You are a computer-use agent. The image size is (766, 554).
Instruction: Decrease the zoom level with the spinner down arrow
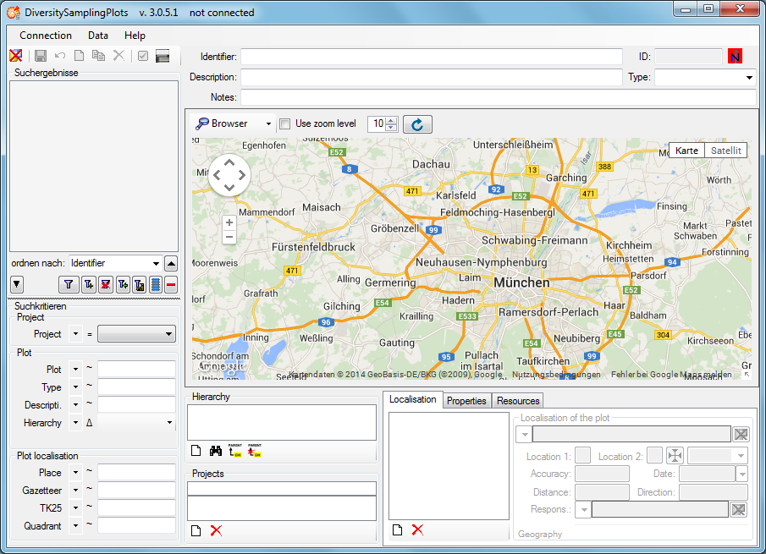391,128
